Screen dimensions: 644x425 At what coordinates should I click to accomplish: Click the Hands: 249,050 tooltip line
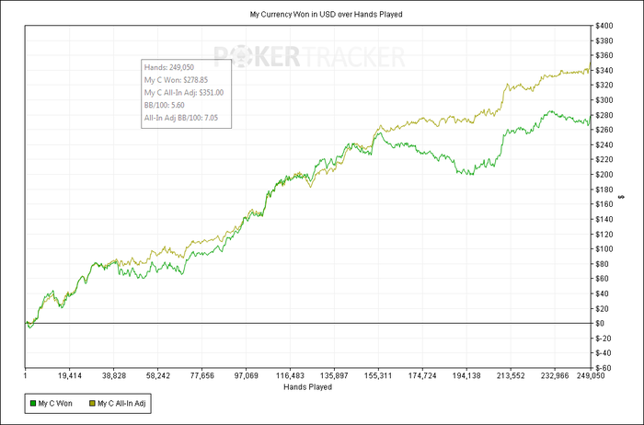(x=169, y=67)
